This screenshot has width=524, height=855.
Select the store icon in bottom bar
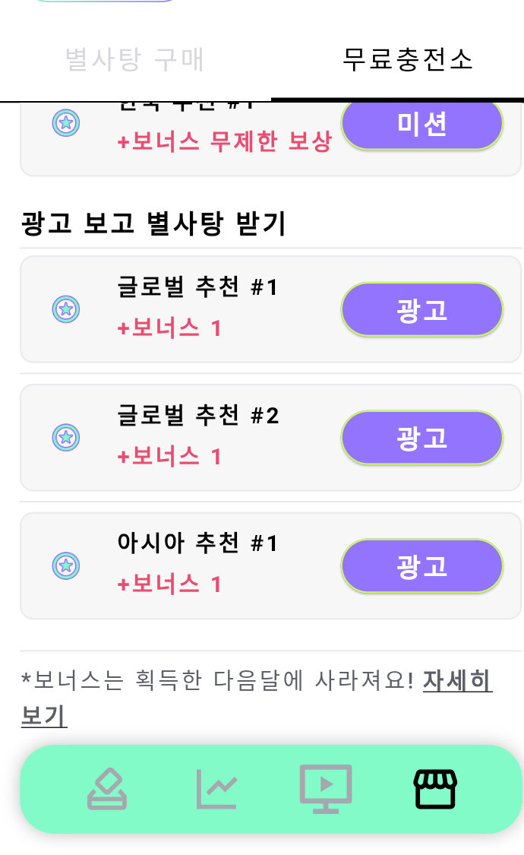[435, 789]
